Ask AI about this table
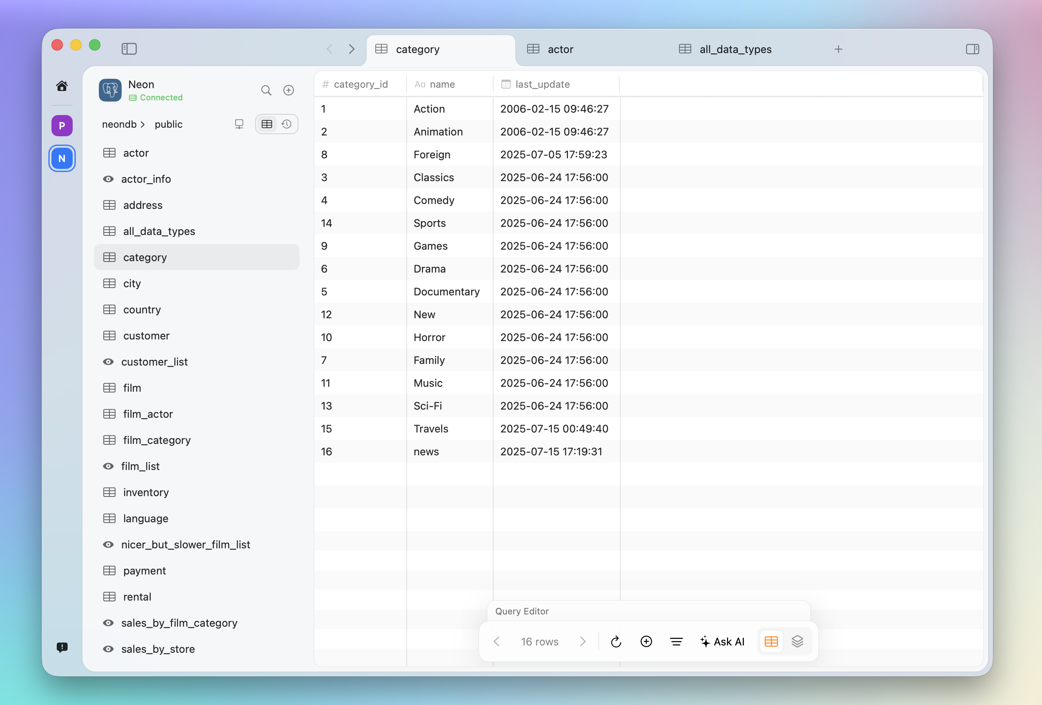This screenshot has height=705, width=1042. coord(722,641)
